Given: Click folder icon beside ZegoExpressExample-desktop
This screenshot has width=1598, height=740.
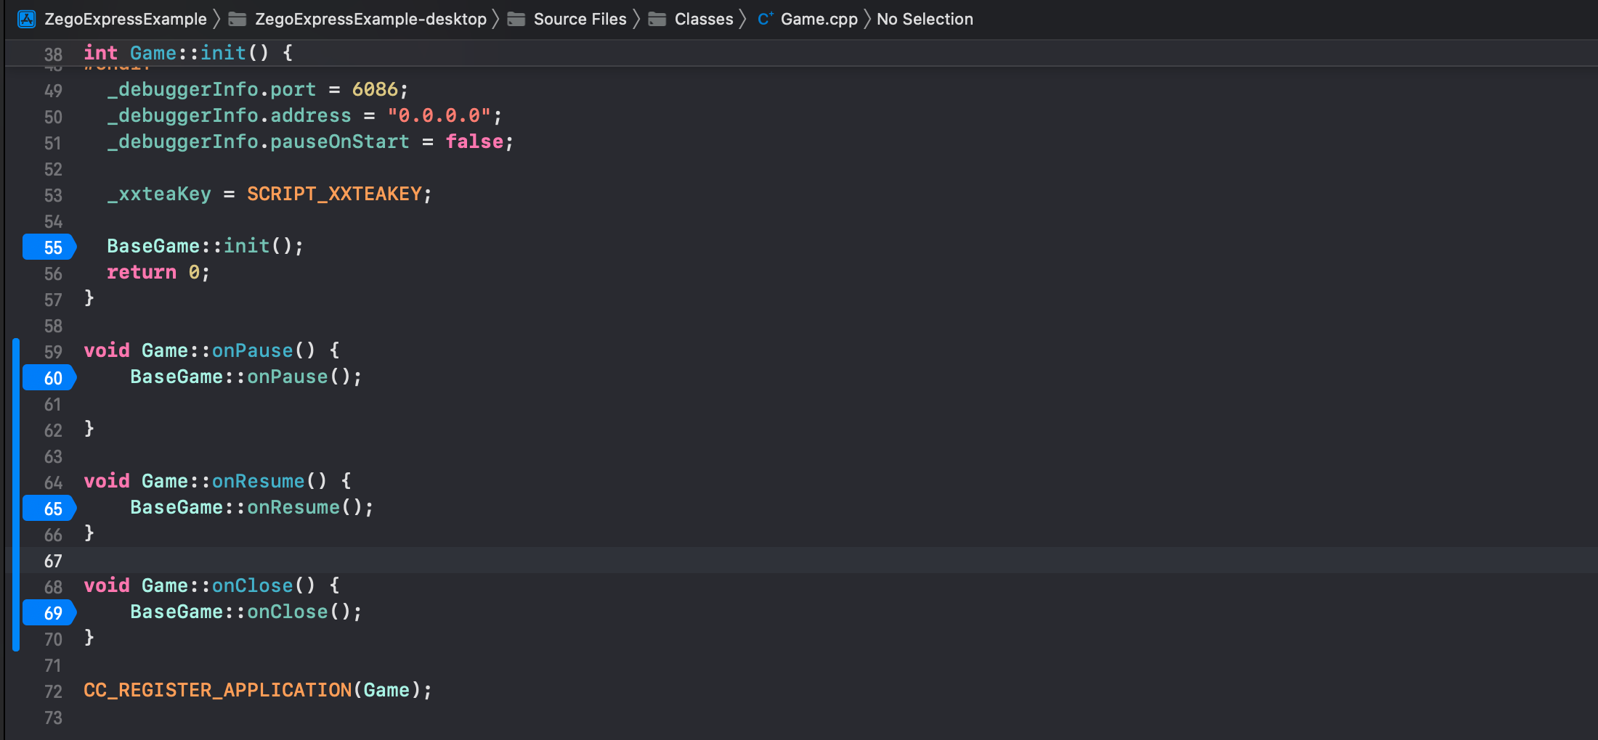Looking at the screenshot, I should 238,19.
